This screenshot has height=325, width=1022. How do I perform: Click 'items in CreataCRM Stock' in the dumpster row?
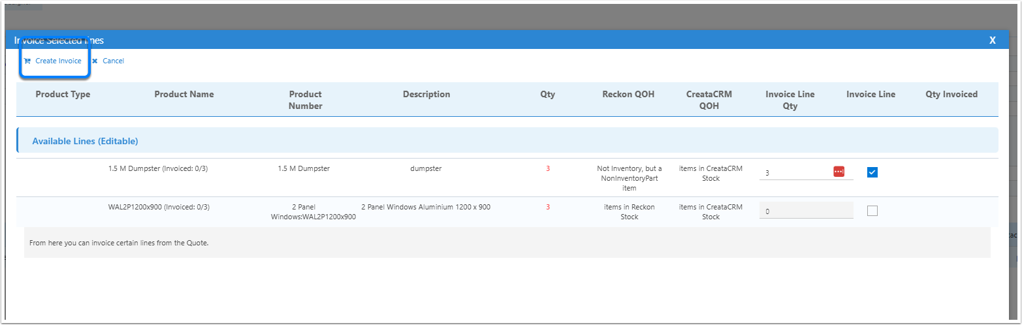[711, 173]
